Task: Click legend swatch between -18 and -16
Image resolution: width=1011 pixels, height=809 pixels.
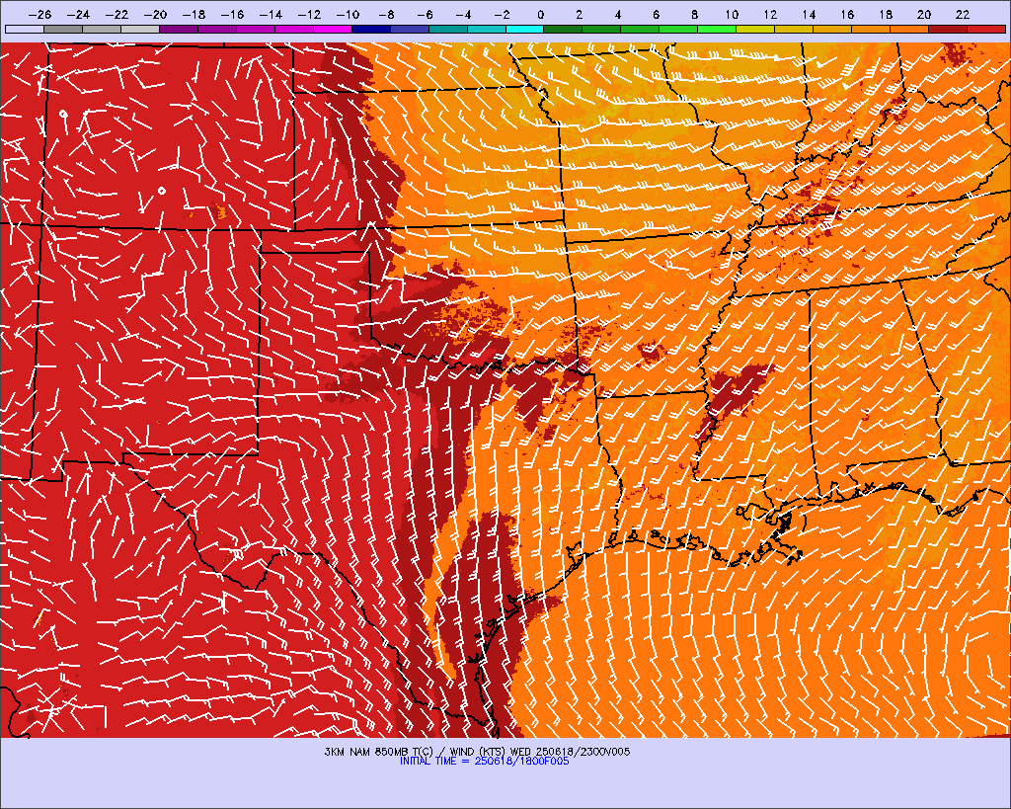Action: pos(217,29)
